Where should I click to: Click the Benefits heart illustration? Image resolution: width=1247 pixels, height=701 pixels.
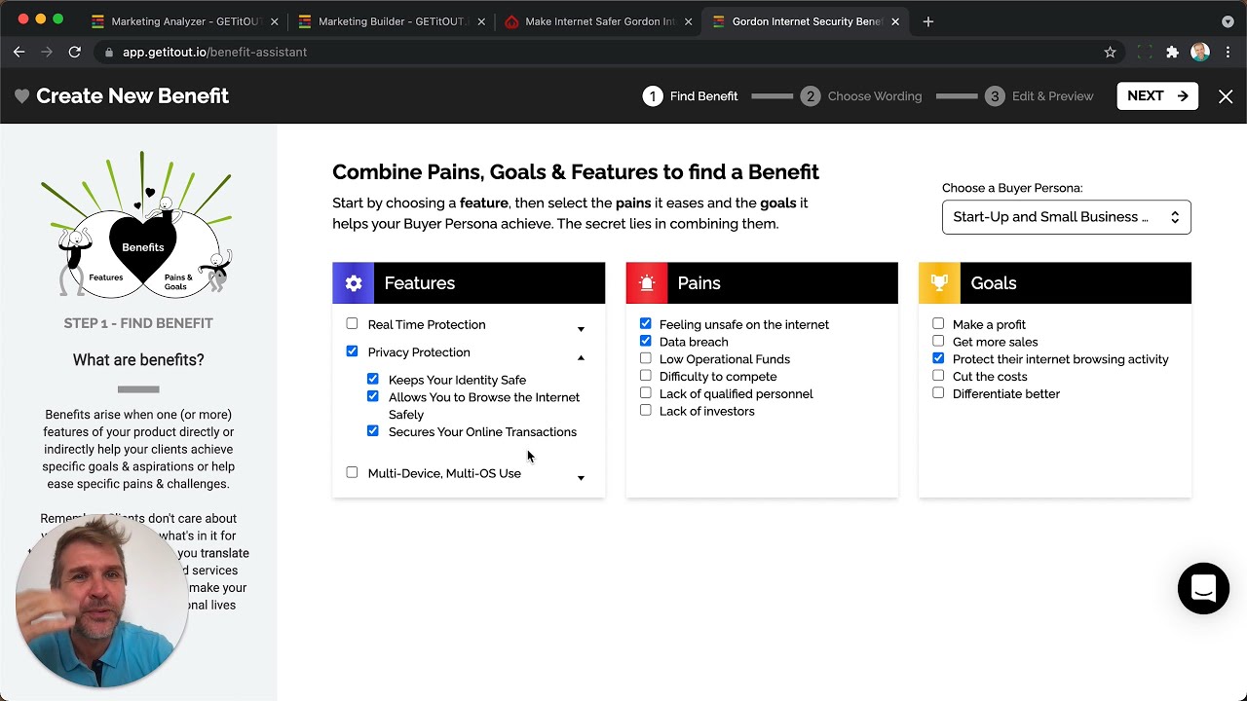click(x=143, y=246)
